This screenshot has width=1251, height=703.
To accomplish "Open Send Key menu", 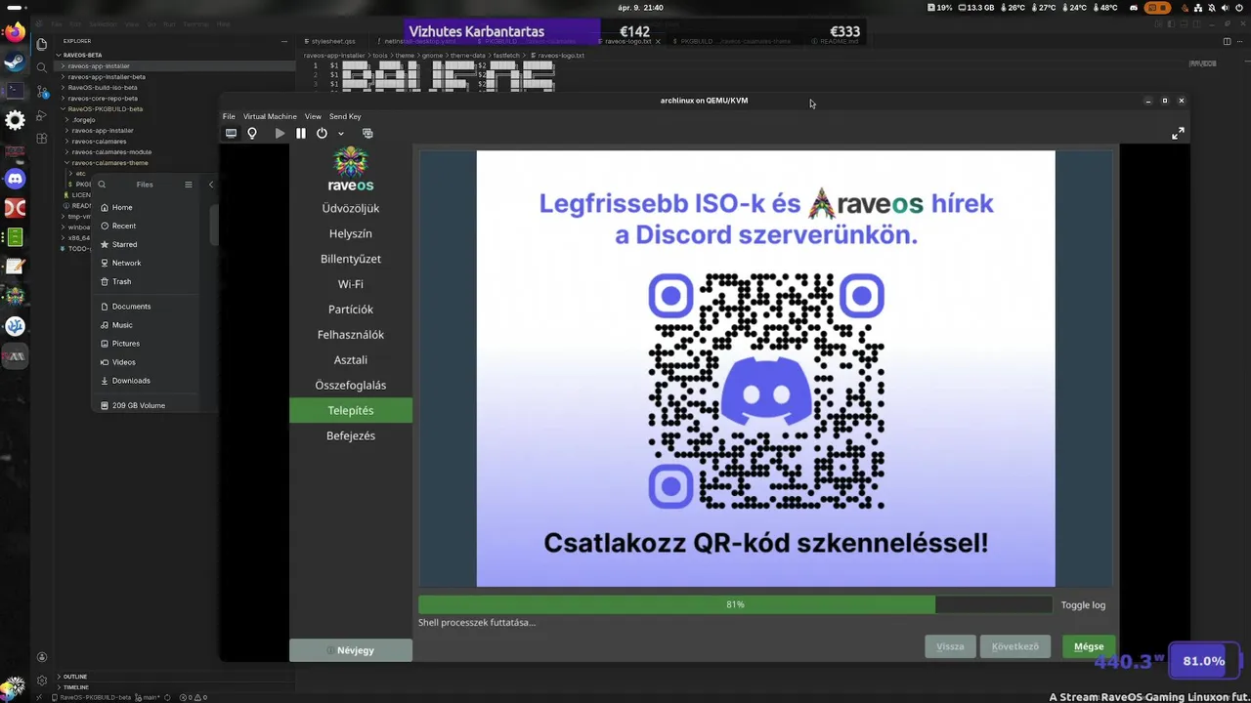I will [345, 116].
